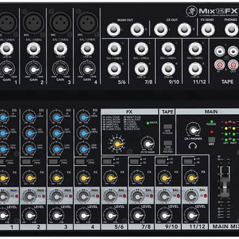
Task: Click the channel 2 line in jack
Action: (33, 49)
